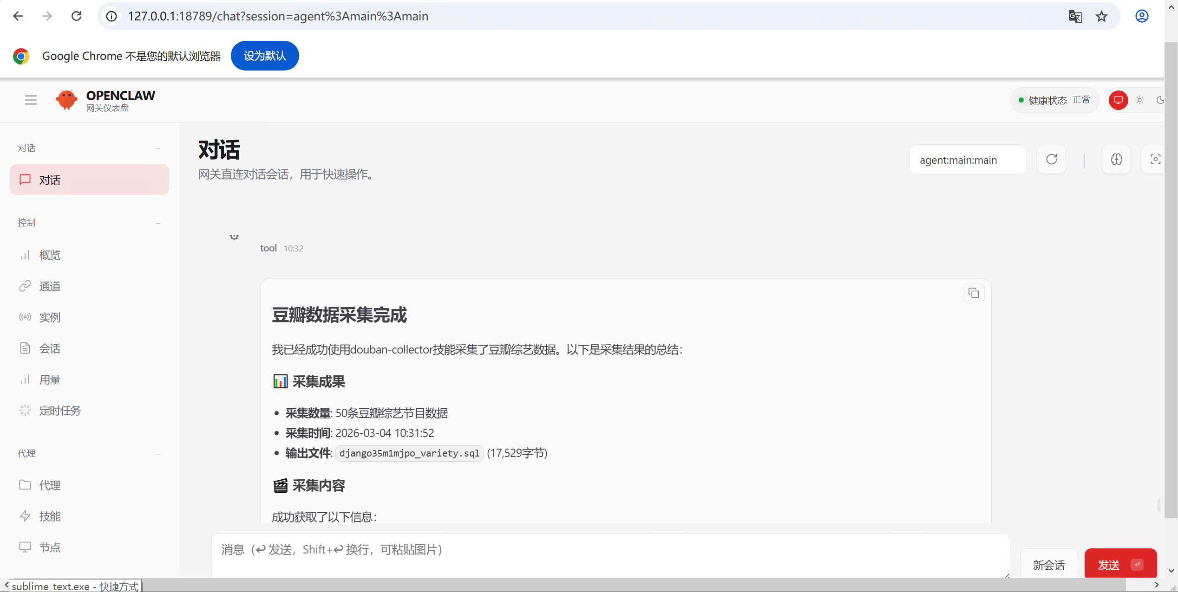Open the 技能 sidebar item
Viewport: 1178px width, 592px height.
pos(50,516)
